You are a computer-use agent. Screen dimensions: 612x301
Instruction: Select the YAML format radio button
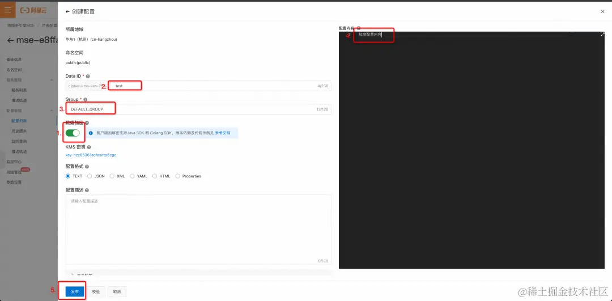point(132,176)
